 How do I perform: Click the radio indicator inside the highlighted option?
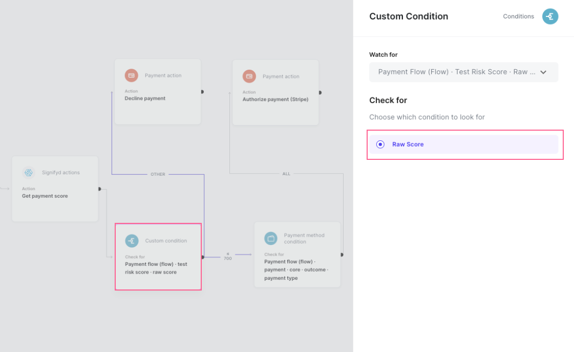tap(380, 144)
